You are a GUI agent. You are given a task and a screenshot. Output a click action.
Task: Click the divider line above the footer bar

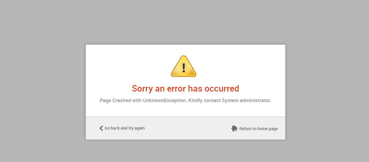click(186, 117)
